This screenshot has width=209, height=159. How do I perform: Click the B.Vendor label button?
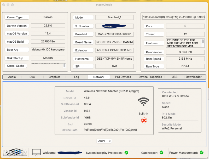pyautogui.click(x=83, y=50)
